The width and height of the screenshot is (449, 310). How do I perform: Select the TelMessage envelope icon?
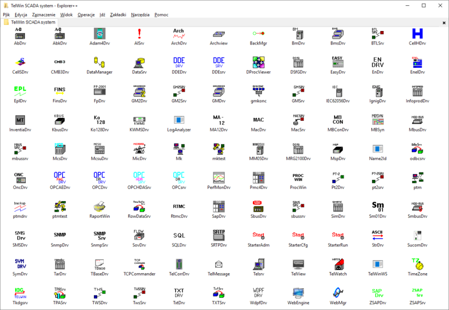pos(219,264)
